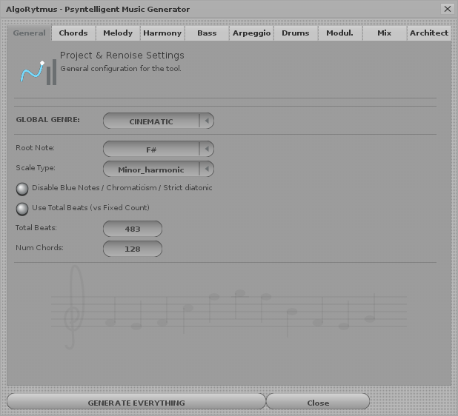Viewport: 458px width, 416px height.
Task: Switch to the Drums tab
Action: 296,33
